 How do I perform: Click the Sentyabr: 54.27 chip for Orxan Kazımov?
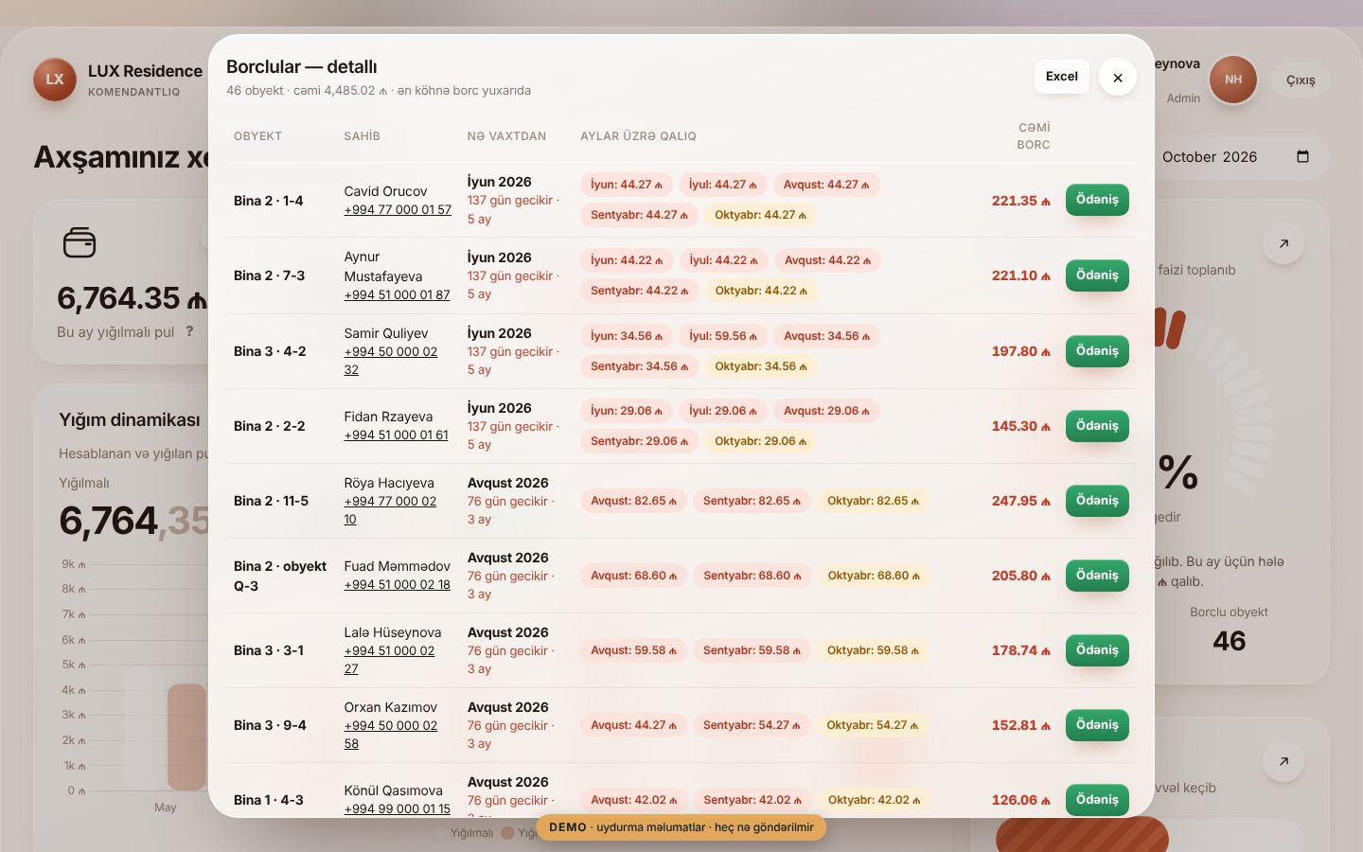coord(752,725)
